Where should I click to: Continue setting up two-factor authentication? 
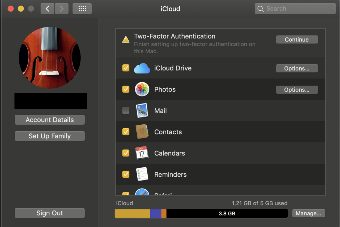coord(297,40)
